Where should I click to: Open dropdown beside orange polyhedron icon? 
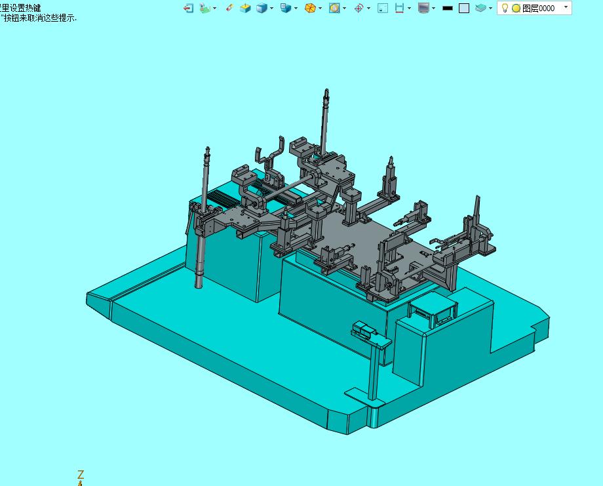[320, 8]
